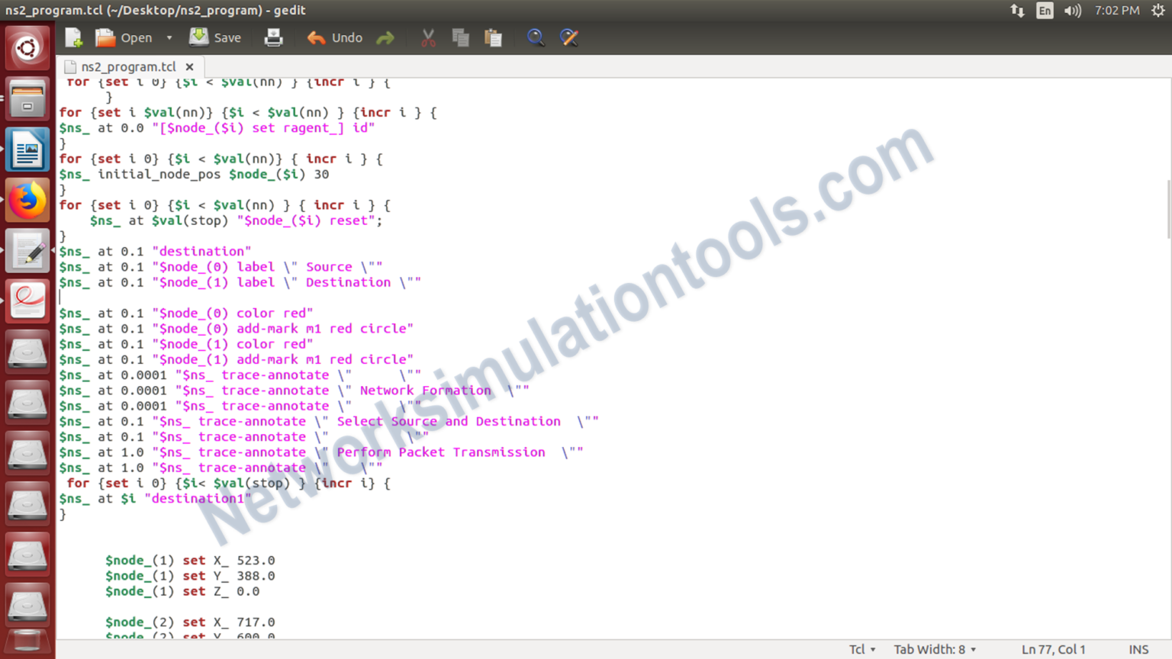Launch Firefox from the dock
Viewport: 1172px width, 659px height.
click(x=27, y=199)
